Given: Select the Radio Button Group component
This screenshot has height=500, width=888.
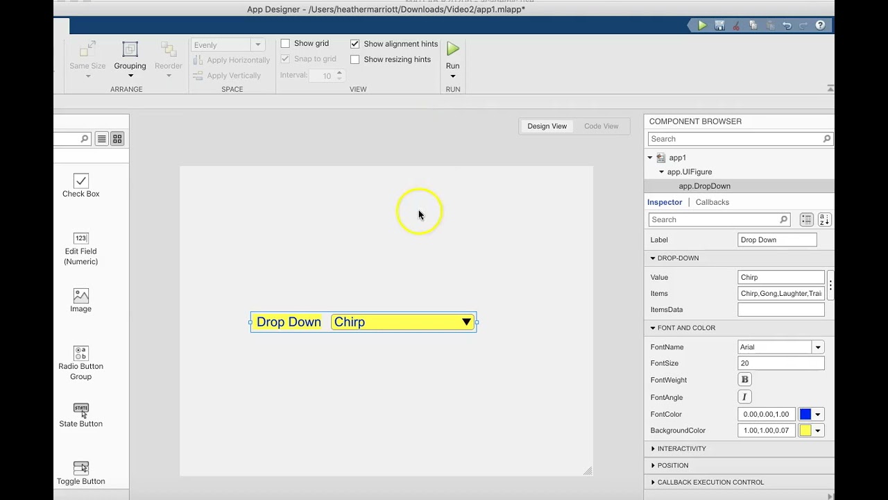Looking at the screenshot, I should (x=80, y=363).
